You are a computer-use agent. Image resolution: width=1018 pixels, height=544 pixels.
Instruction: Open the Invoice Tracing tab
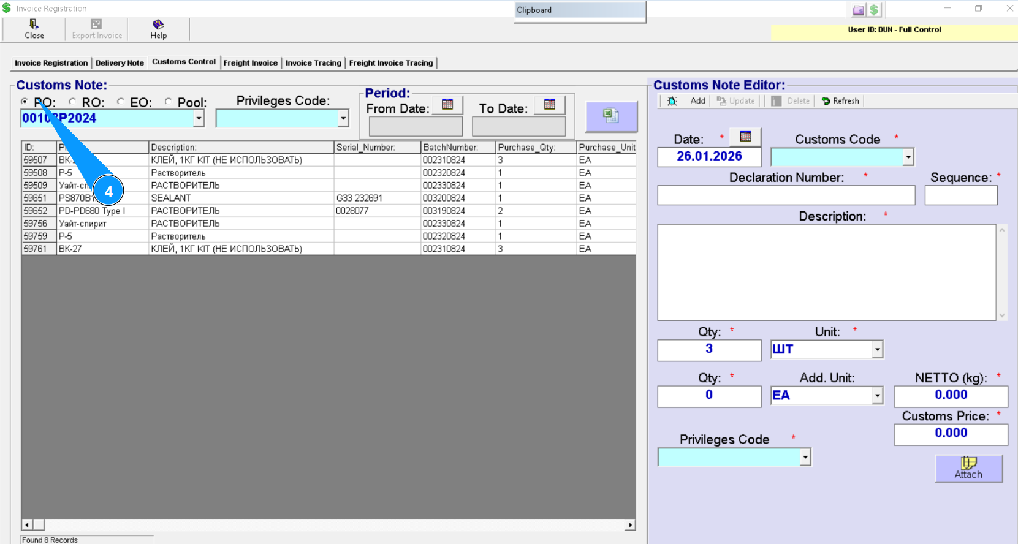coord(313,63)
